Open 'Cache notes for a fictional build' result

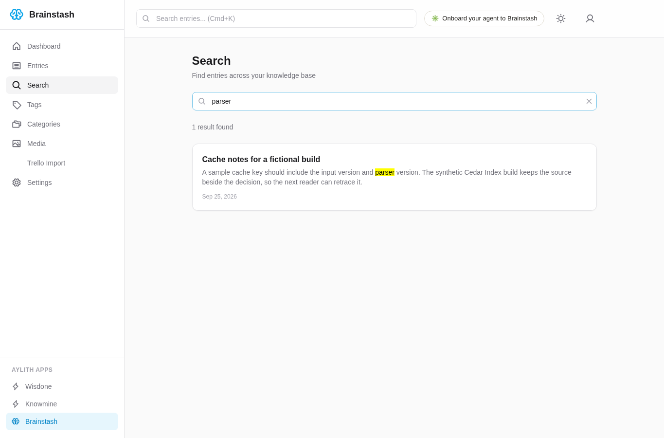pyautogui.click(x=394, y=177)
